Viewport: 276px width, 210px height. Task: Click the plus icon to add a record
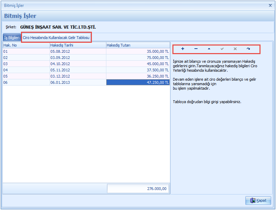click(182, 49)
